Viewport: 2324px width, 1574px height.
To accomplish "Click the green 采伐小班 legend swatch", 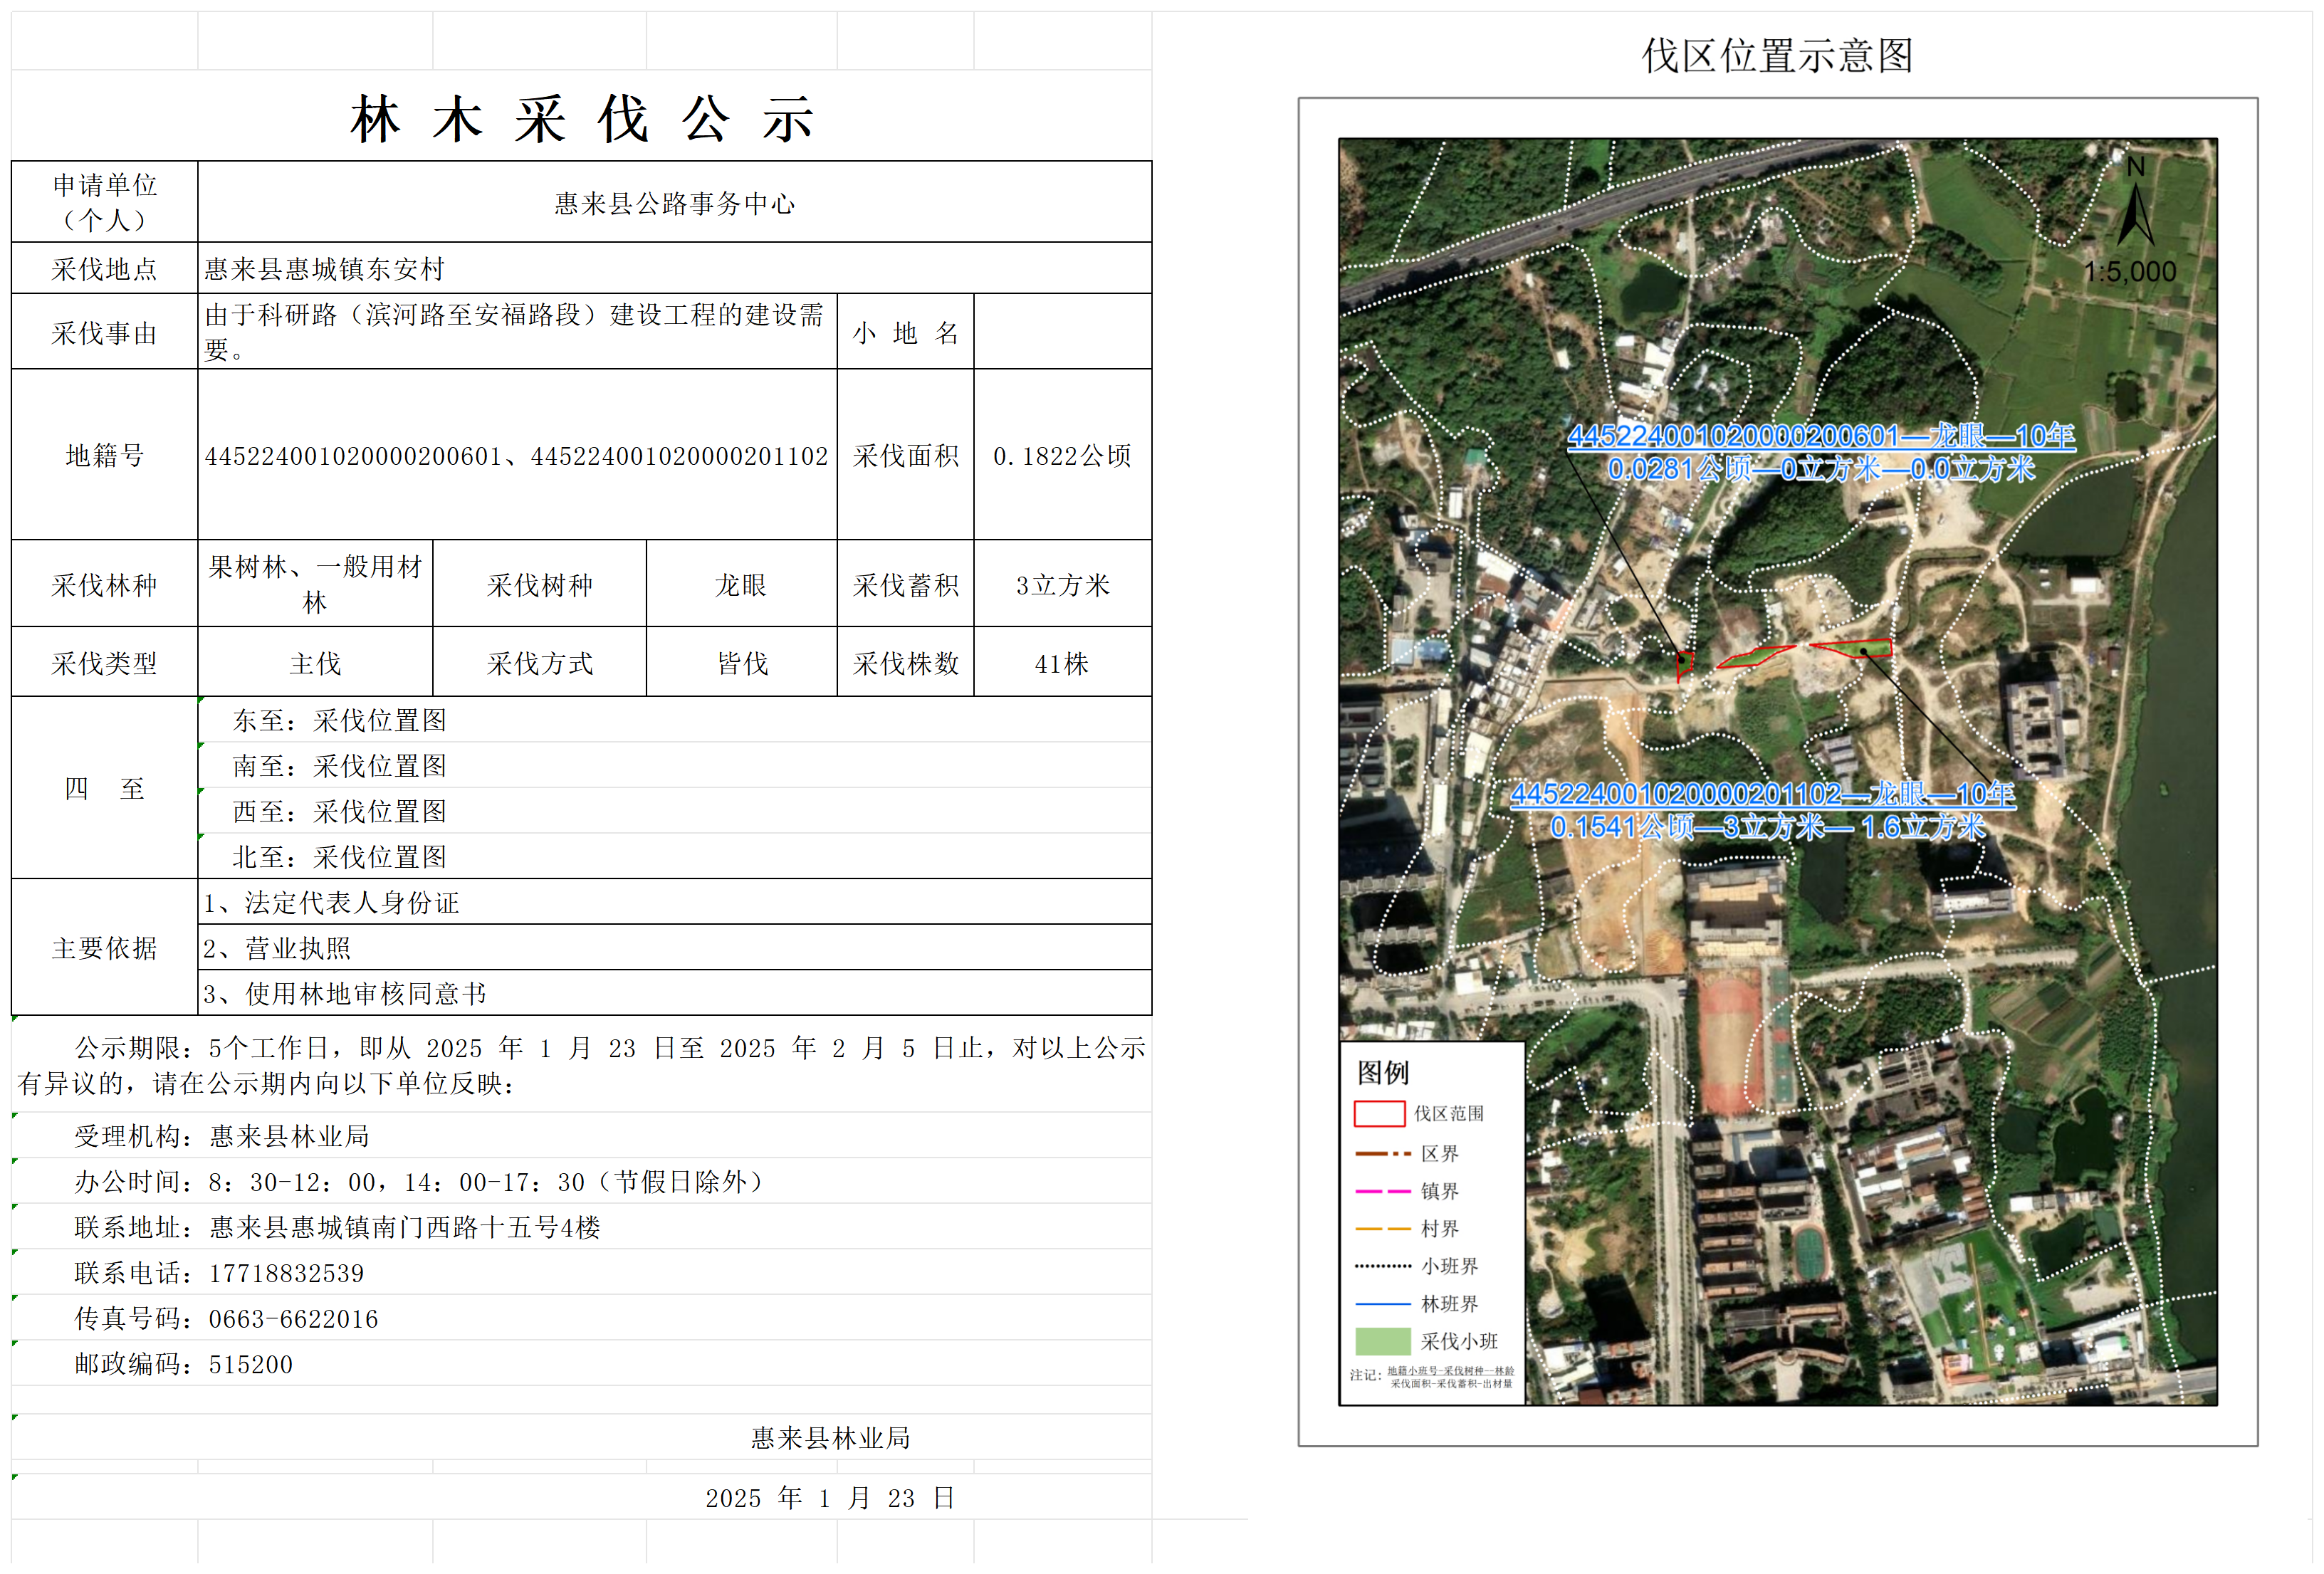I will (1383, 1341).
